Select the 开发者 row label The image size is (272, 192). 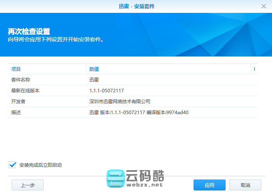pos(18,102)
